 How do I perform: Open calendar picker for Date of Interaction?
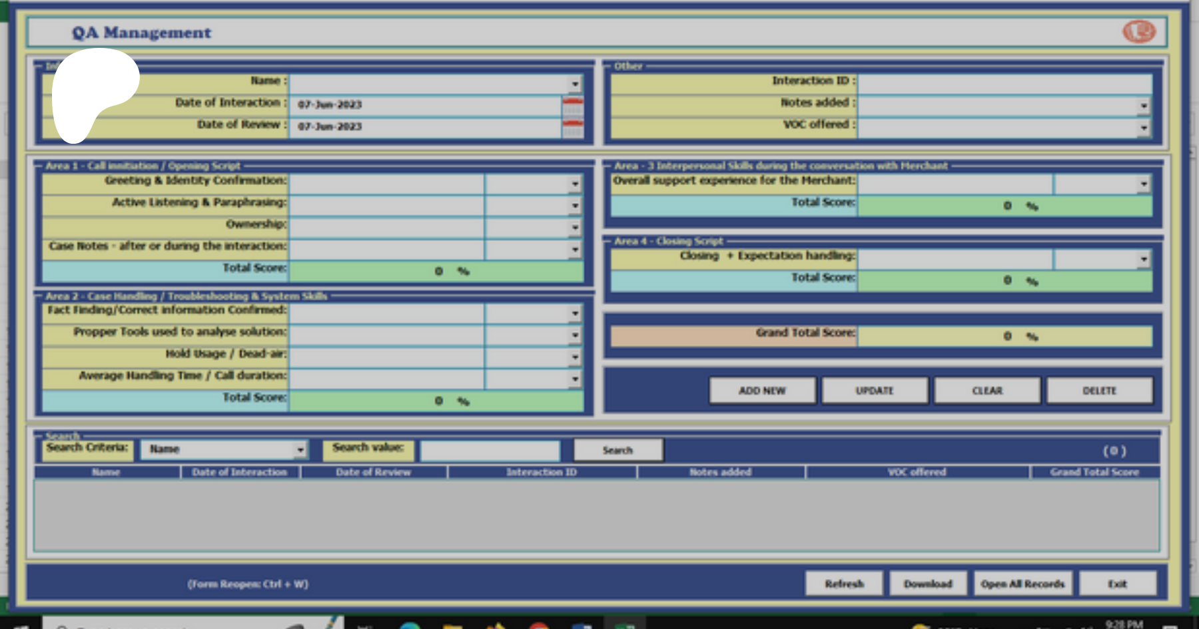point(572,105)
